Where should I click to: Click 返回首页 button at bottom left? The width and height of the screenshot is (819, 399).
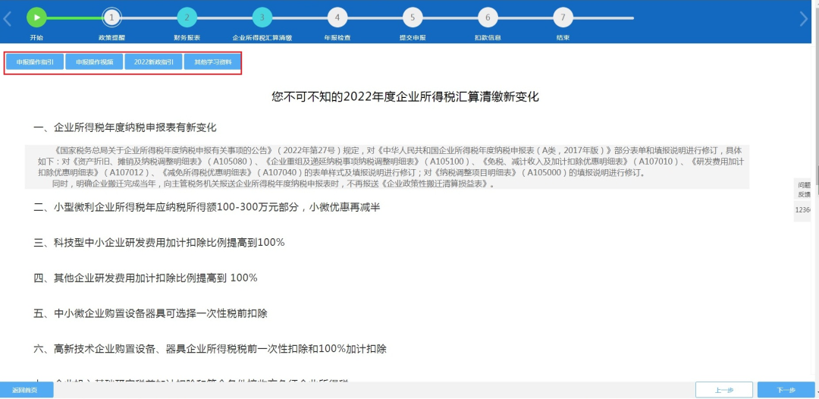point(27,390)
